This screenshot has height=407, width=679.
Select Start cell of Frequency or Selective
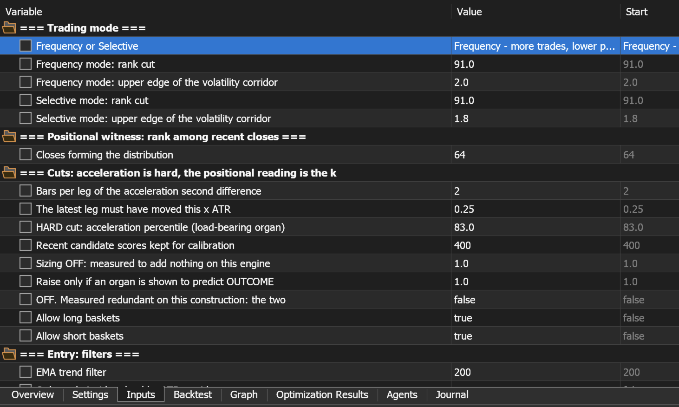click(x=650, y=46)
